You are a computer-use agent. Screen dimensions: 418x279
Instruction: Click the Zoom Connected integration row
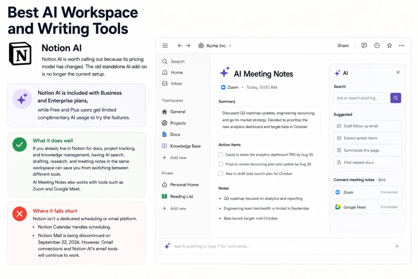click(367, 192)
